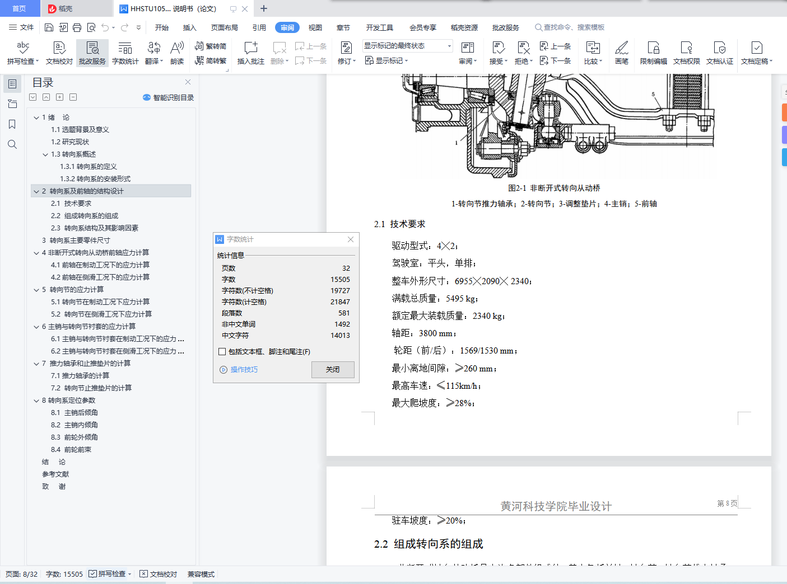The image size is (787, 584).
Task: Click 智能识别目录 in the outline panel
Action: (x=169, y=97)
